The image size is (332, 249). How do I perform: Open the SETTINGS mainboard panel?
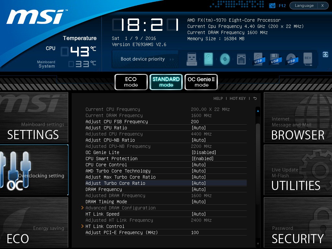click(x=34, y=117)
